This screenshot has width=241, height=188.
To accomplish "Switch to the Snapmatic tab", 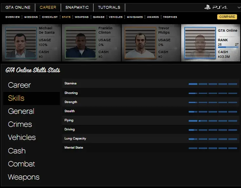I will tap(77, 7).
